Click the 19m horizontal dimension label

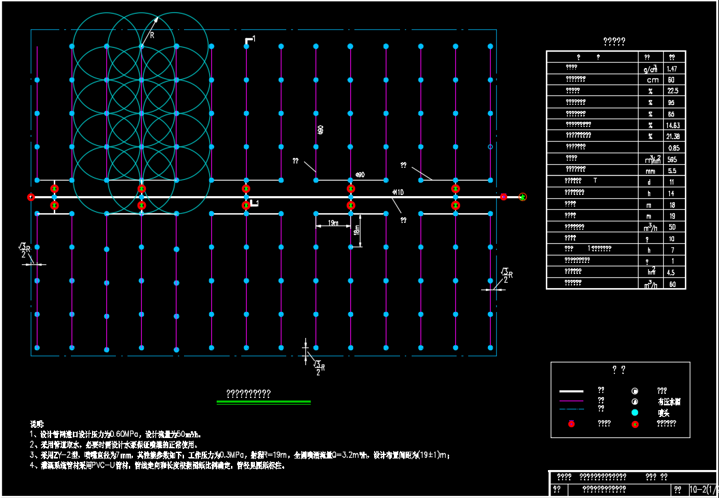[333, 223]
